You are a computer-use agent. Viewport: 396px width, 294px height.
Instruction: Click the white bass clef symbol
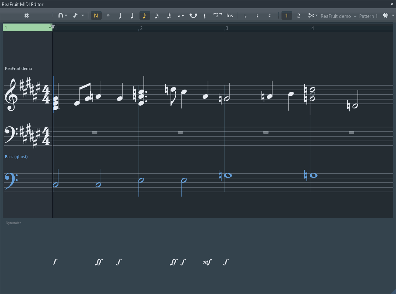11,135
